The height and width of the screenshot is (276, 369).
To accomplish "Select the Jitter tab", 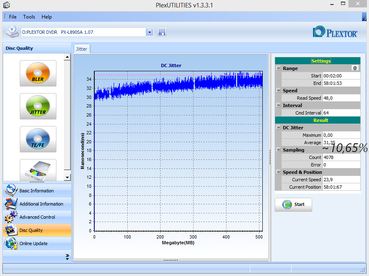I will 82,49.
